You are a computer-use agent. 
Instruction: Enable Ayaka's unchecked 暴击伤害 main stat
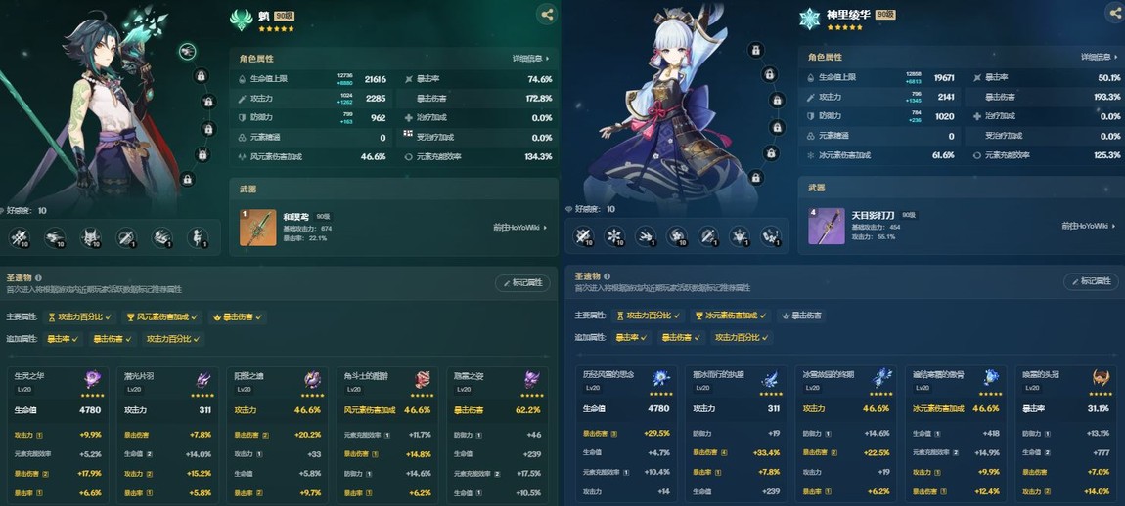click(800, 316)
